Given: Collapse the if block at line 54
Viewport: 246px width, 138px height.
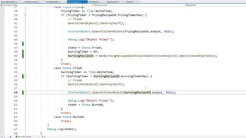Looking at the screenshot, I should coord(25,76).
